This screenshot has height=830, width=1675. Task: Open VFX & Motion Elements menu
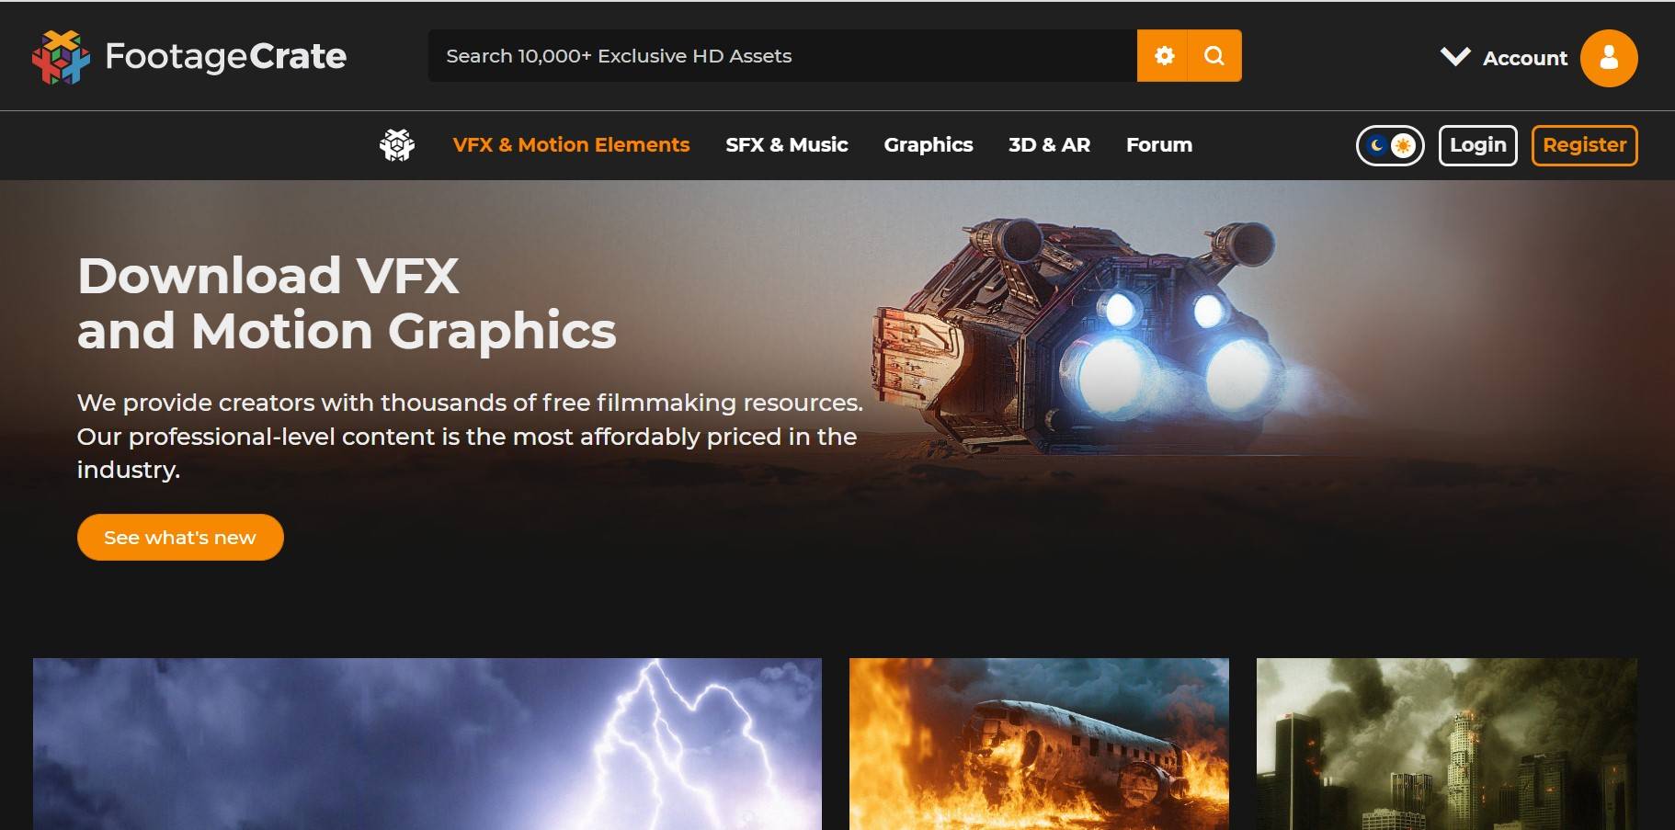click(571, 145)
